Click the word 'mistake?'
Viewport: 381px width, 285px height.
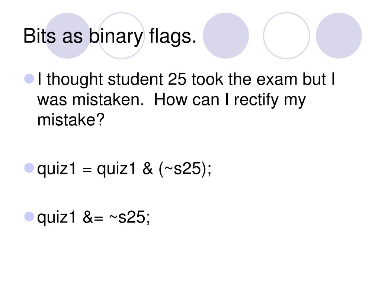(71, 119)
